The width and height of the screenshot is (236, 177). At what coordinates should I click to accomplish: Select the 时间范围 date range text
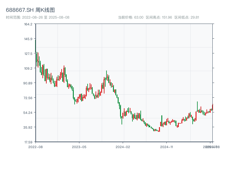pyautogui.click(x=38, y=17)
